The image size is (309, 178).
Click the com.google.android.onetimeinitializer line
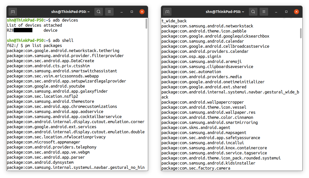coord(213,82)
